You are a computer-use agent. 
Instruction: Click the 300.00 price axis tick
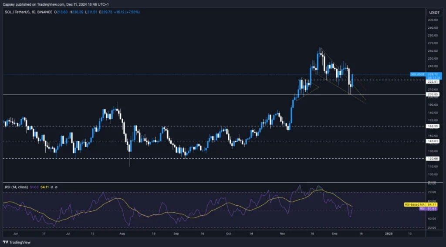point(432,20)
